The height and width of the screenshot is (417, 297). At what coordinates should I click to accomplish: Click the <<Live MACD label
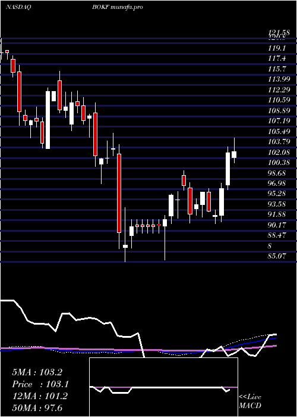[250, 402]
